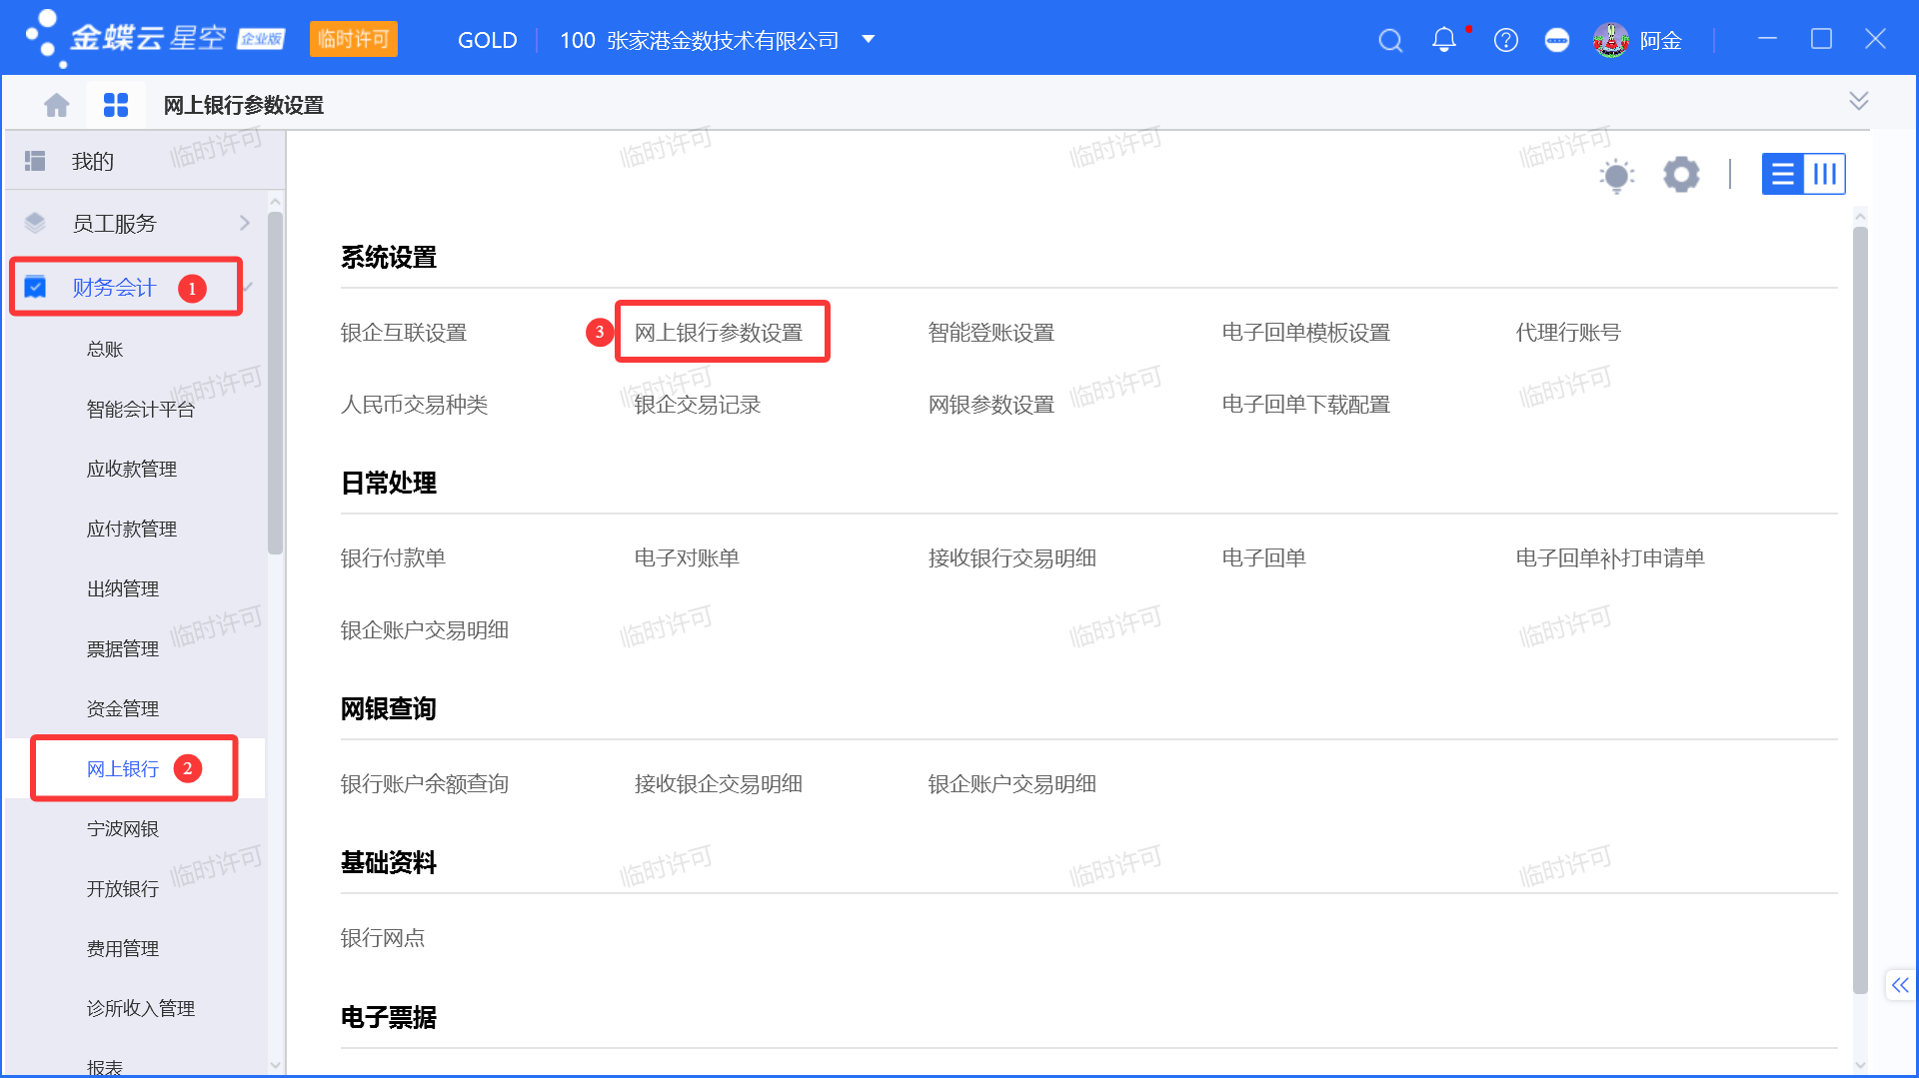Expand the organization dropdown arrow
The width and height of the screenshot is (1919, 1078).
[x=869, y=40]
